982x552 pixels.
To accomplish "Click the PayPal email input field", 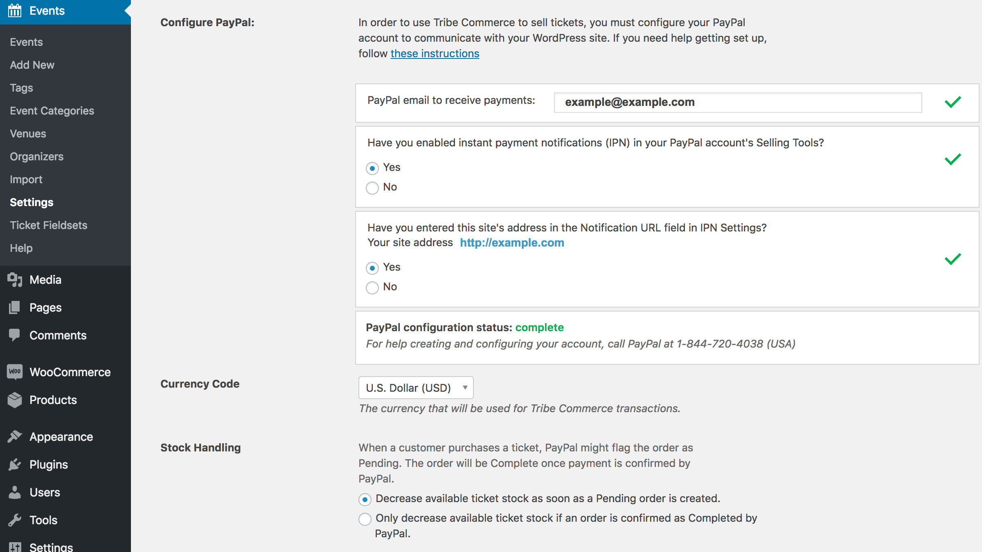I will (x=737, y=102).
